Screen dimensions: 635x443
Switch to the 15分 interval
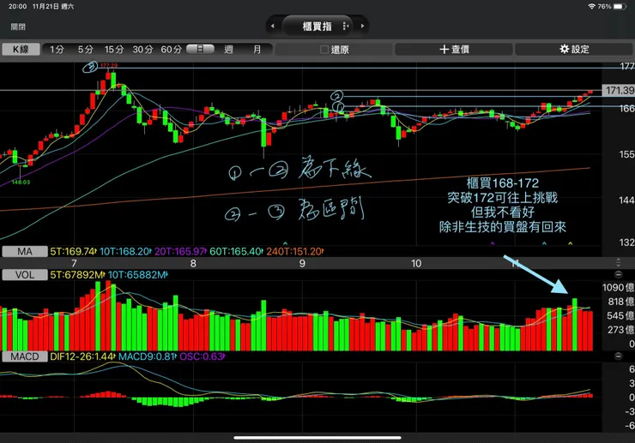click(114, 50)
